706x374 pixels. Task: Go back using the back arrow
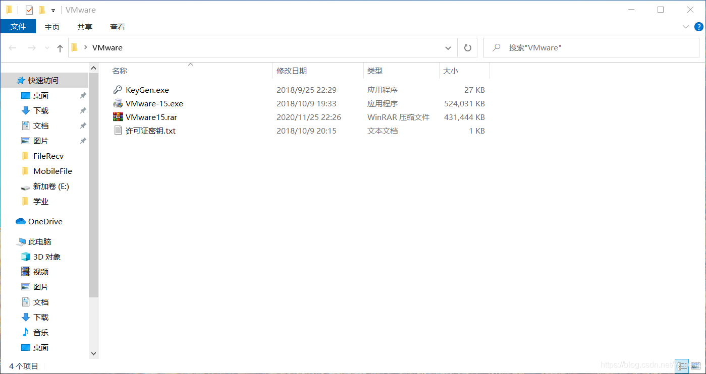(13, 48)
